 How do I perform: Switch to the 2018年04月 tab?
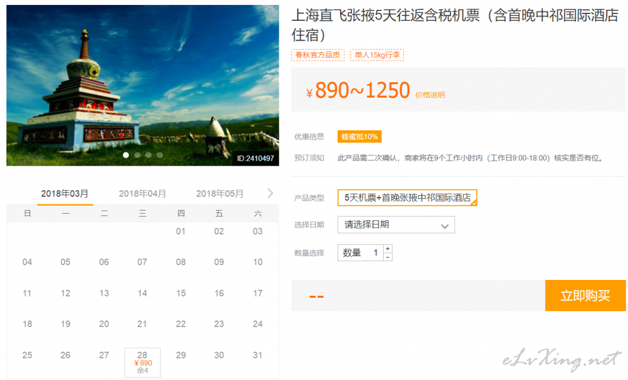pyautogui.click(x=142, y=194)
